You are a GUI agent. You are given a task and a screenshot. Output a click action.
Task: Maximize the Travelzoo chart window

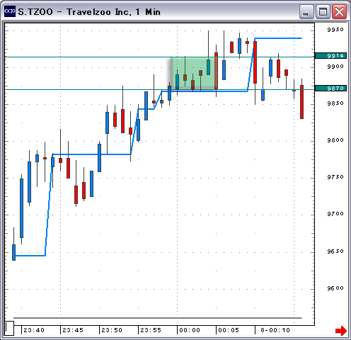(x=323, y=12)
